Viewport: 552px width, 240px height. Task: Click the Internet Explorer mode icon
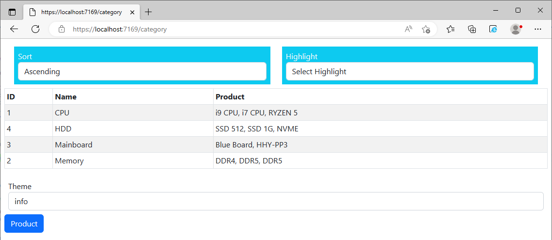493,29
